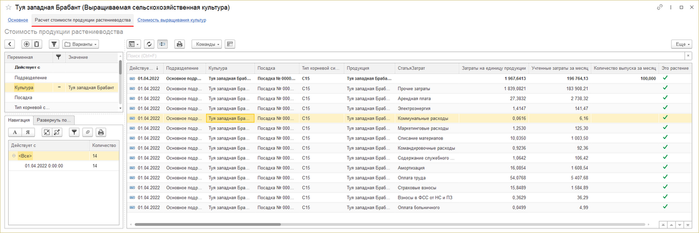Click the table settings icon after Команды
Image resolution: width=699 pixels, height=233 pixels.
[230, 44]
